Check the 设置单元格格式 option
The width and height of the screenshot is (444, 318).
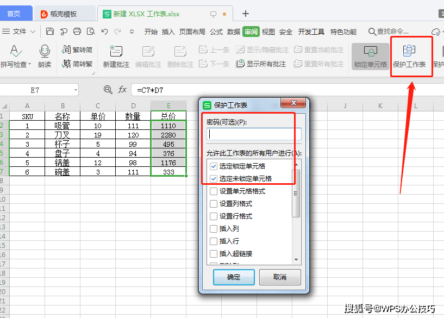214,191
